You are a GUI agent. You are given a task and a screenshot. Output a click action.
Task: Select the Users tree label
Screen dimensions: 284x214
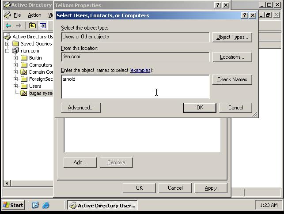pyautogui.click(x=35, y=86)
